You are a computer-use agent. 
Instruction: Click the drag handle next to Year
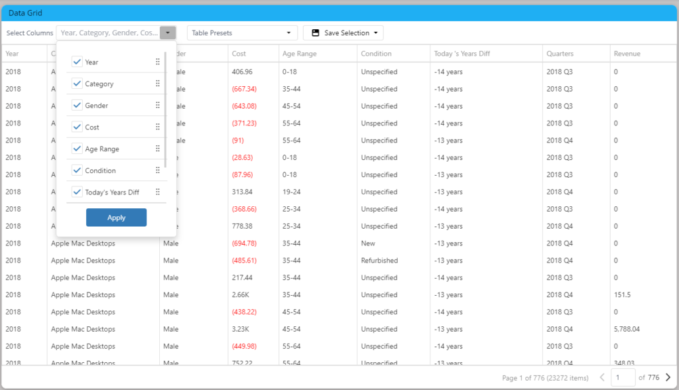point(158,61)
